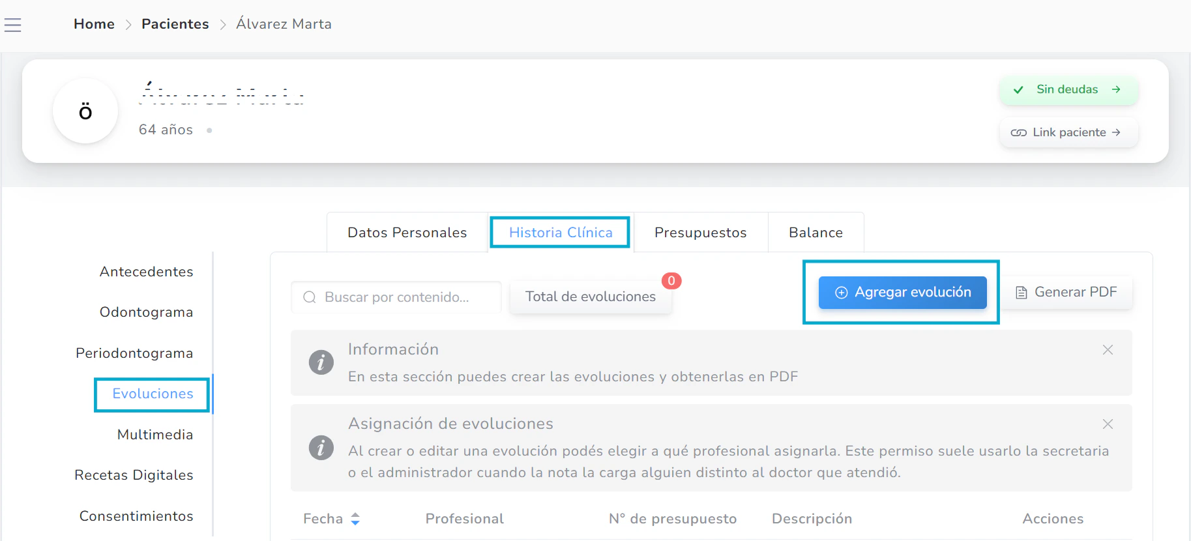Open the Link paciente button
The height and width of the screenshot is (541, 1191).
pos(1069,132)
